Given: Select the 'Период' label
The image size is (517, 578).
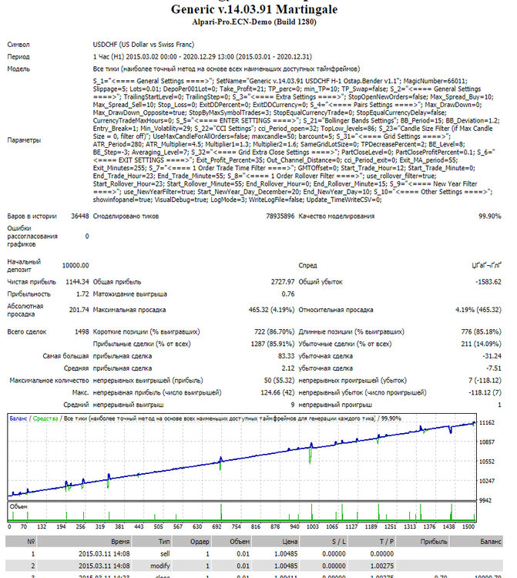Looking at the screenshot, I should [x=18, y=57].
